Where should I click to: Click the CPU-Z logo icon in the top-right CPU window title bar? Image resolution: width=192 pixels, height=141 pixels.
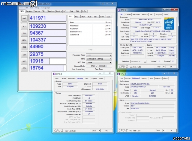point(119,10)
